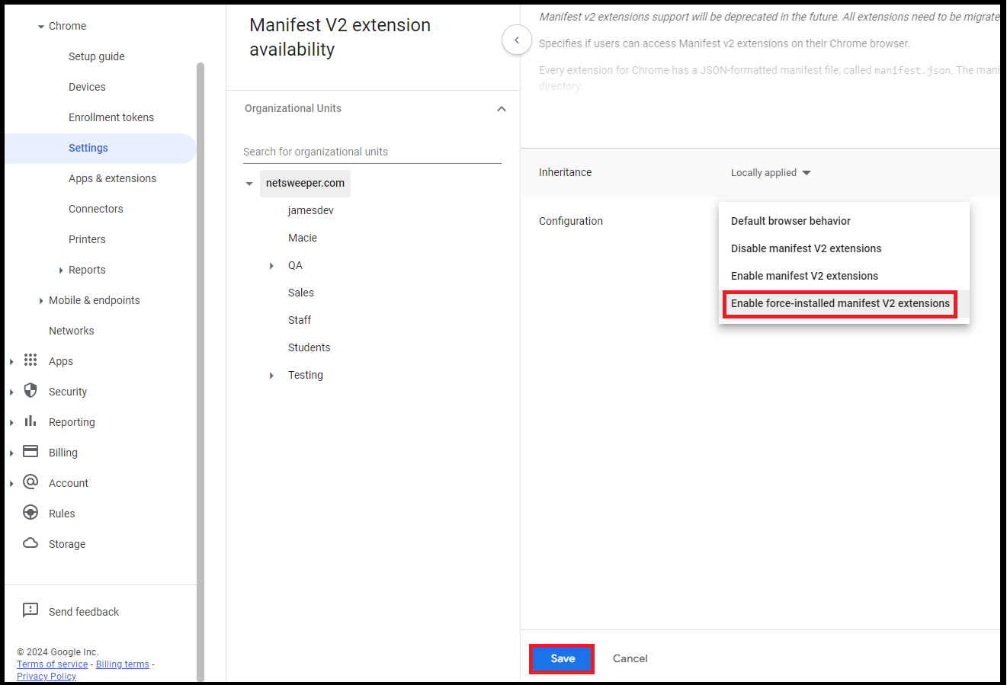Choose Default browser behavior option
The width and height of the screenshot is (1007, 685).
click(844, 221)
